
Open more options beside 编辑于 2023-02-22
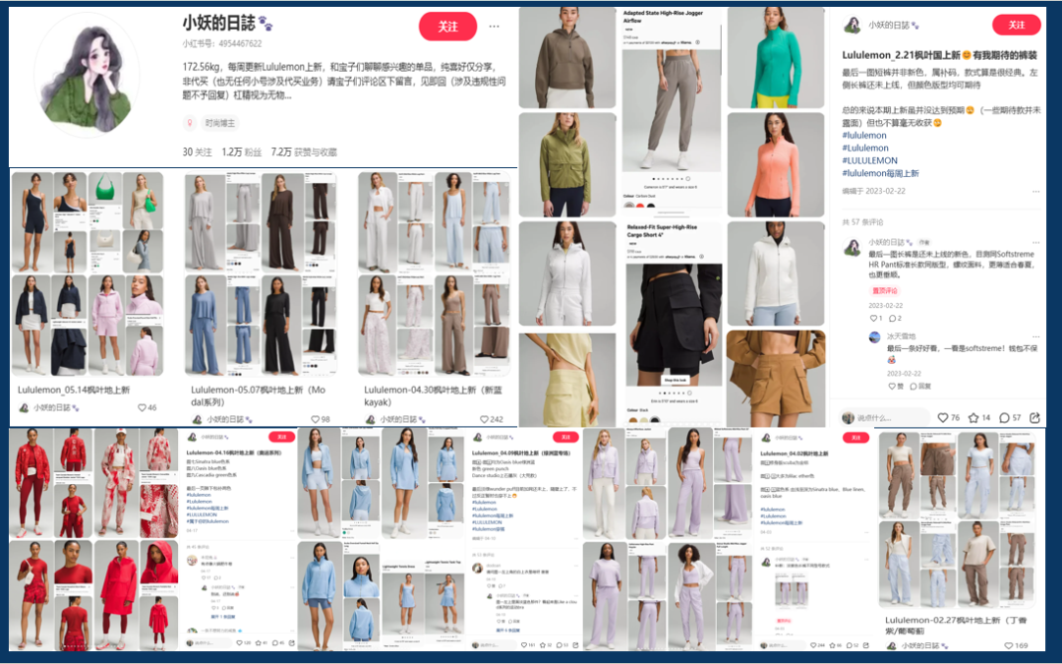pyautogui.click(x=1035, y=192)
